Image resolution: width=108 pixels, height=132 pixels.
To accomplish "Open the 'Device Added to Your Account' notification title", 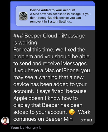I will [x=53, y=10].
